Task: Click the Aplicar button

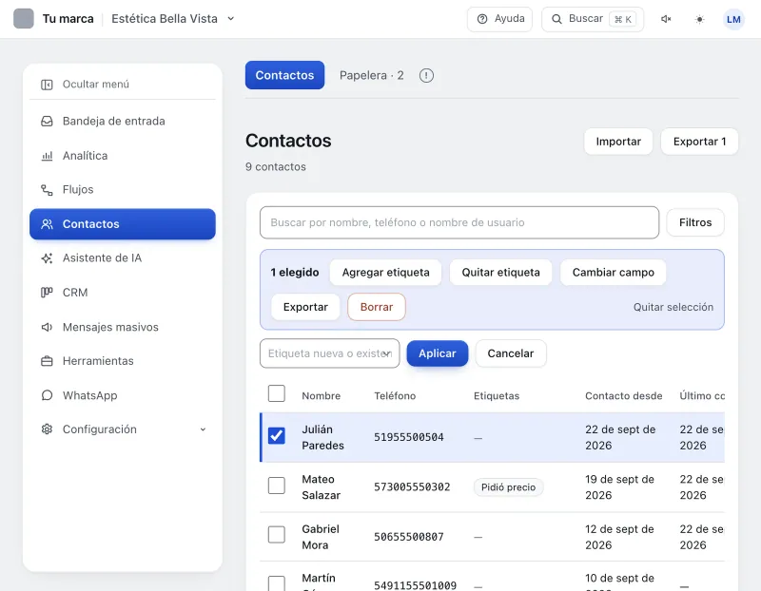Action: [438, 353]
